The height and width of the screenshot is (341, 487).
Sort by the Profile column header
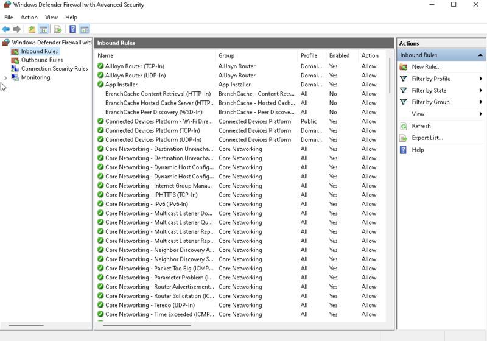312,55
